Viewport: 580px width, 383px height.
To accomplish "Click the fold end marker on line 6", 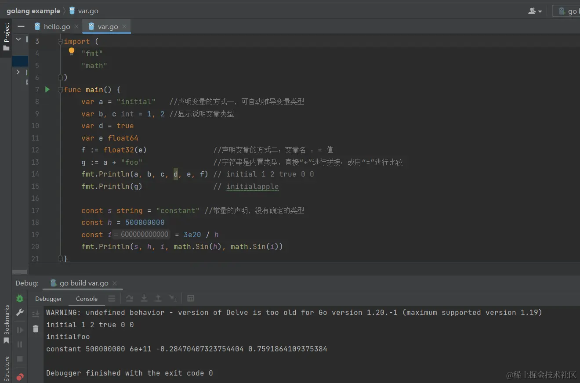I will click(61, 77).
